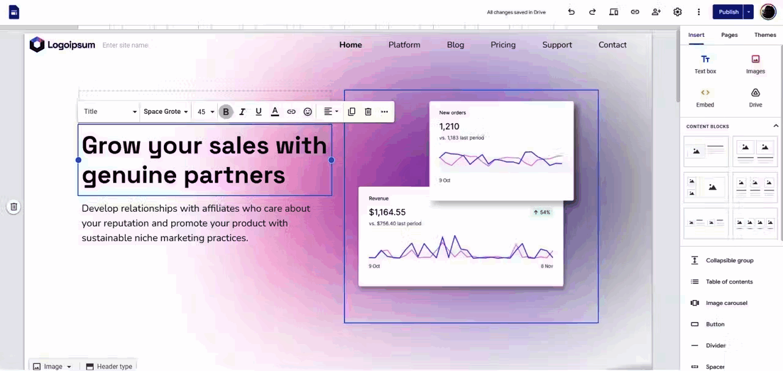Select the Platform navigation item
The image size is (783, 371).
pyautogui.click(x=404, y=45)
